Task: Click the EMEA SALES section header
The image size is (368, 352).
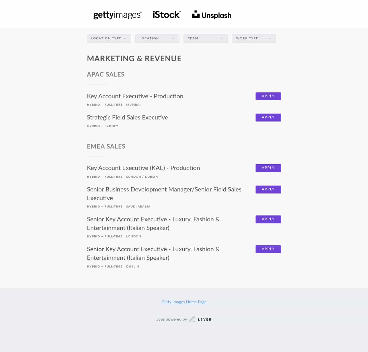Action: point(106,147)
